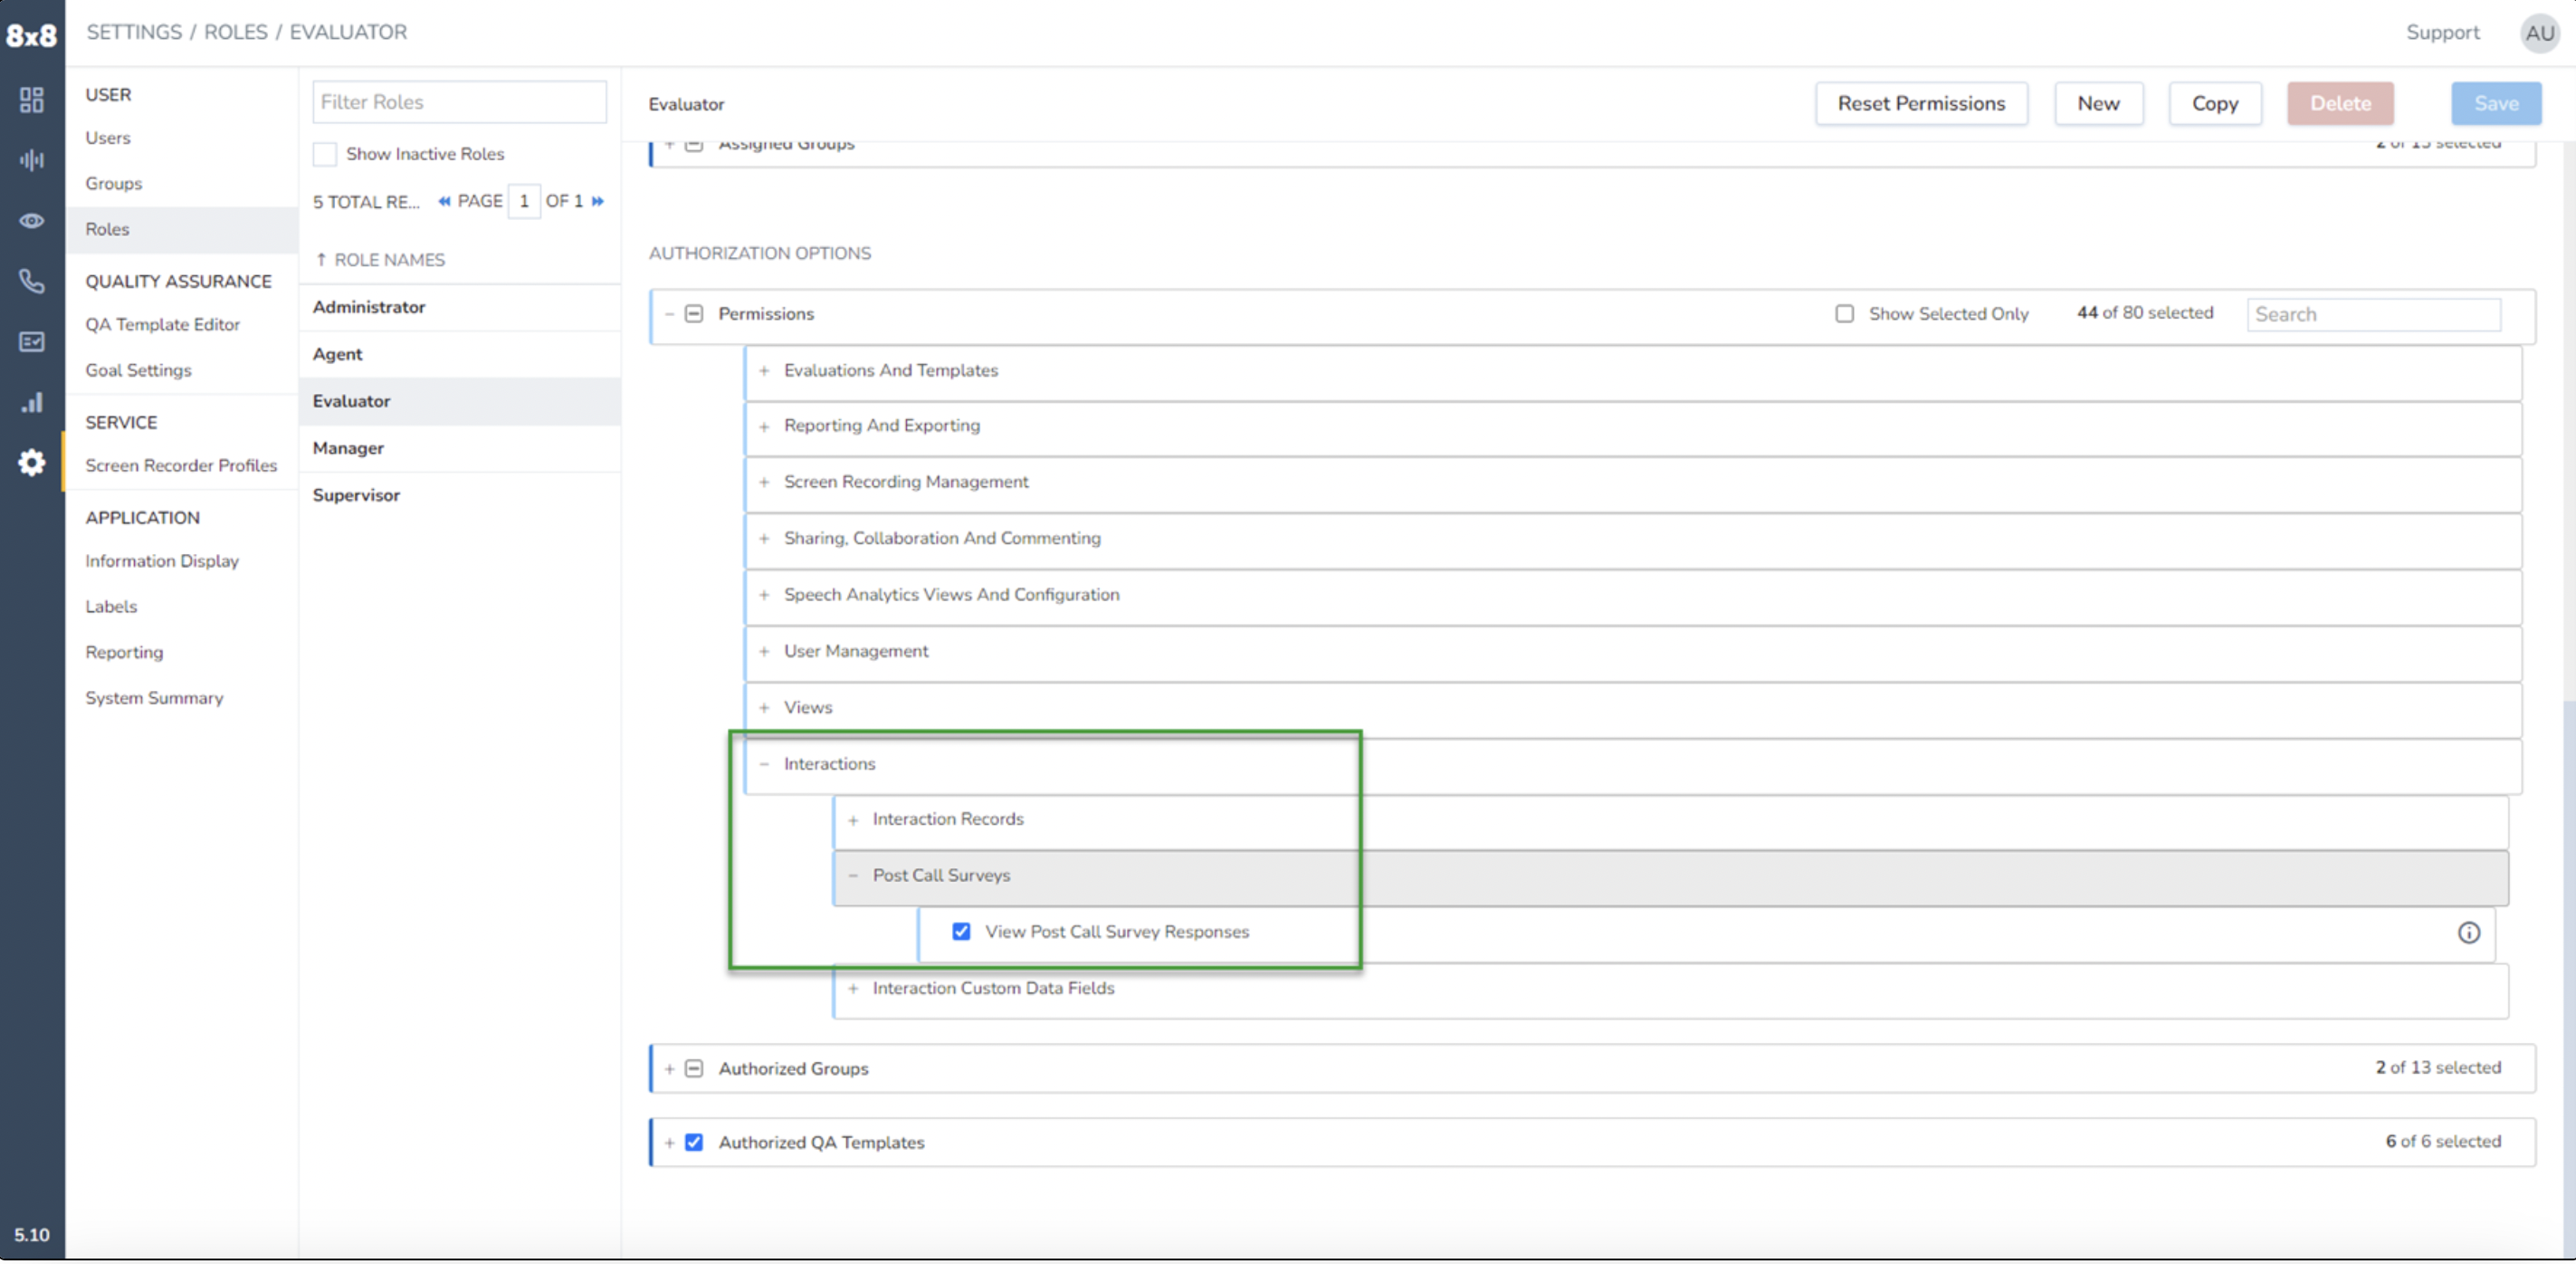The height and width of the screenshot is (1264, 2576).
Task: Open Groups in settings menu
Action: (x=113, y=184)
